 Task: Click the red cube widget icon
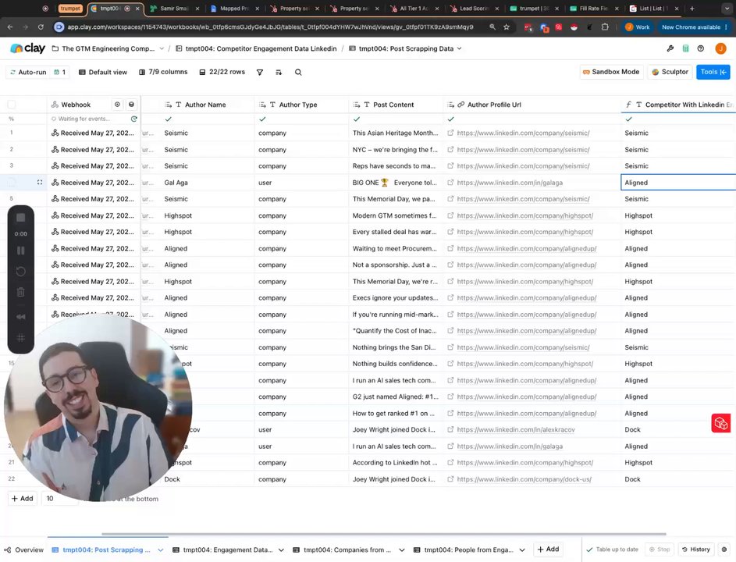721,423
